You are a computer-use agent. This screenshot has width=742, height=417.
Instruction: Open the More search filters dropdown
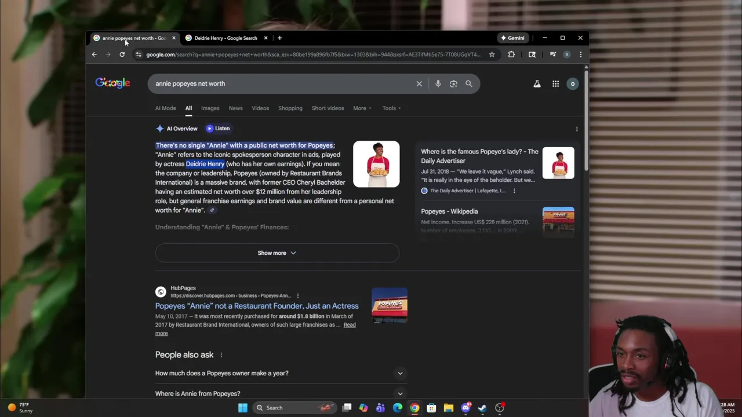pyautogui.click(x=362, y=108)
